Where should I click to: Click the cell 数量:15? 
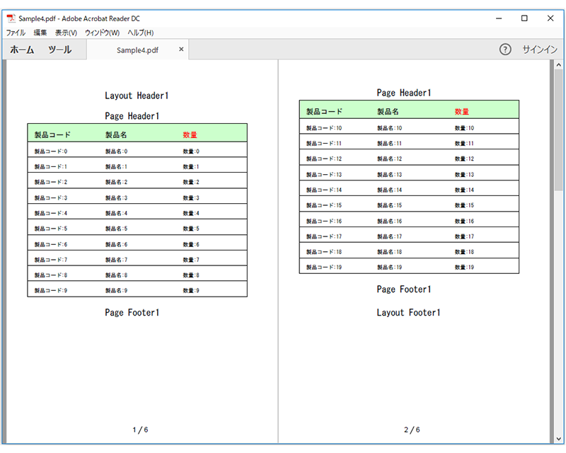point(464,205)
